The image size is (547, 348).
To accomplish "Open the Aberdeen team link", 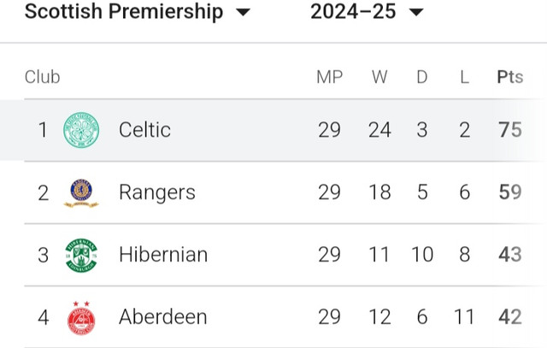I will [x=163, y=317].
